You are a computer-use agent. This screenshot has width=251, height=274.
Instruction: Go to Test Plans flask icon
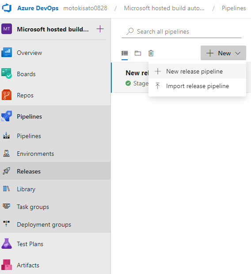tap(7, 243)
